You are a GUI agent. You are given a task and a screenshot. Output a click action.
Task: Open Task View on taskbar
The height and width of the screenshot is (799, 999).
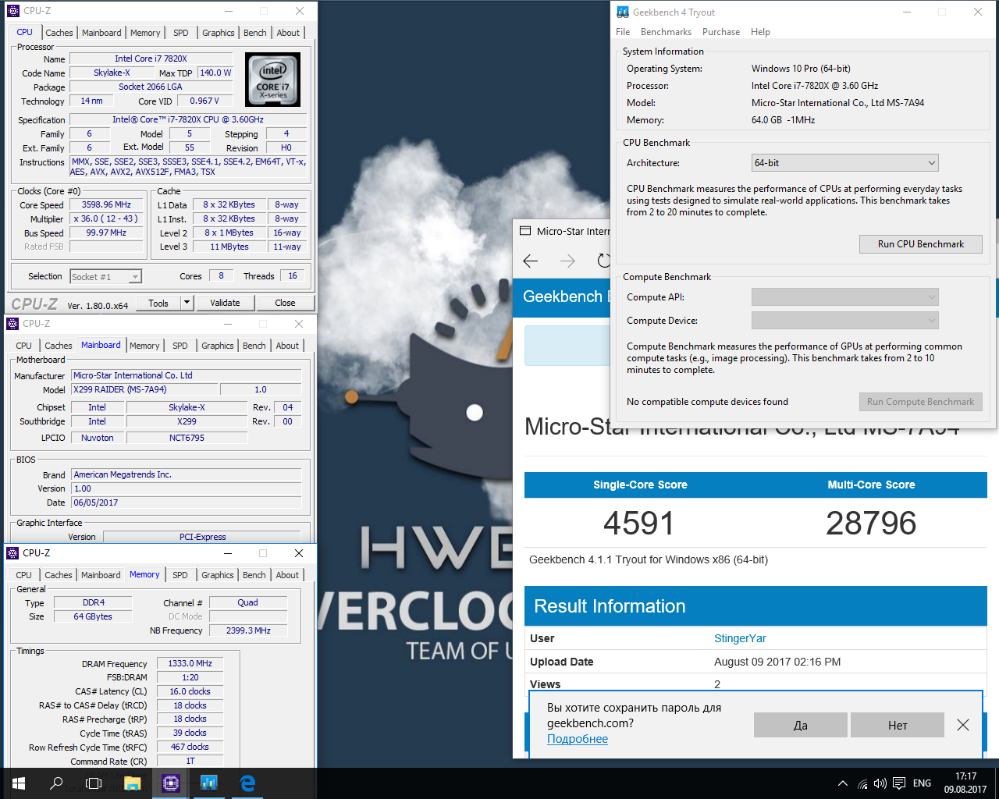(94, 783)
